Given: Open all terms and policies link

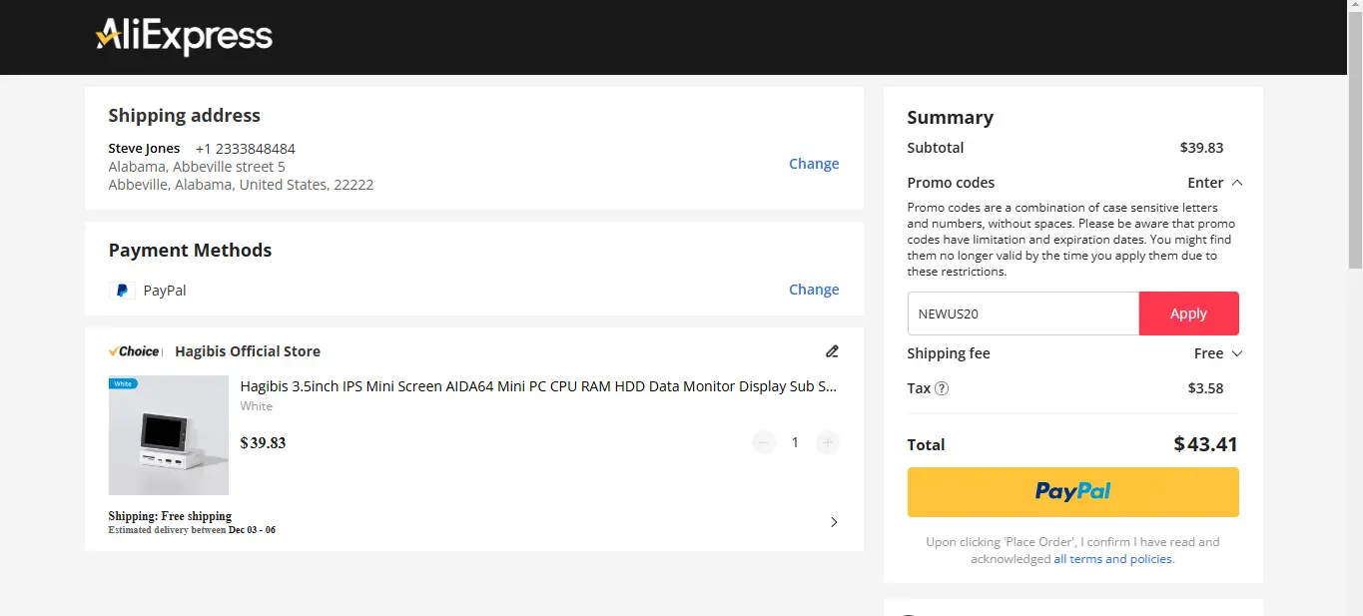Looking at the screenshot, I should 1114,559.
